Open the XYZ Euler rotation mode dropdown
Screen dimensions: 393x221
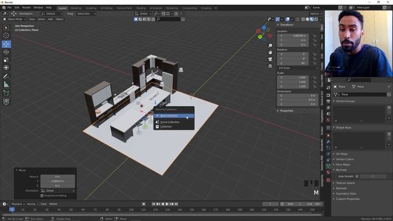coord(298,68)
